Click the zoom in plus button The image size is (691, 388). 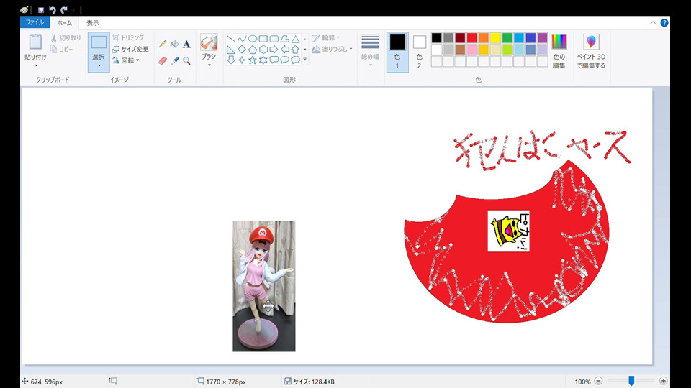pos(663,381)
